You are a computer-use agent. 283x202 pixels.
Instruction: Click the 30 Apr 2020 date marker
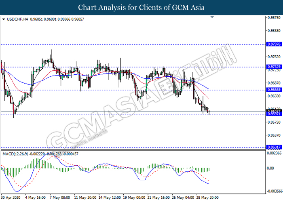pyautogui.click(x=11, y=198)
